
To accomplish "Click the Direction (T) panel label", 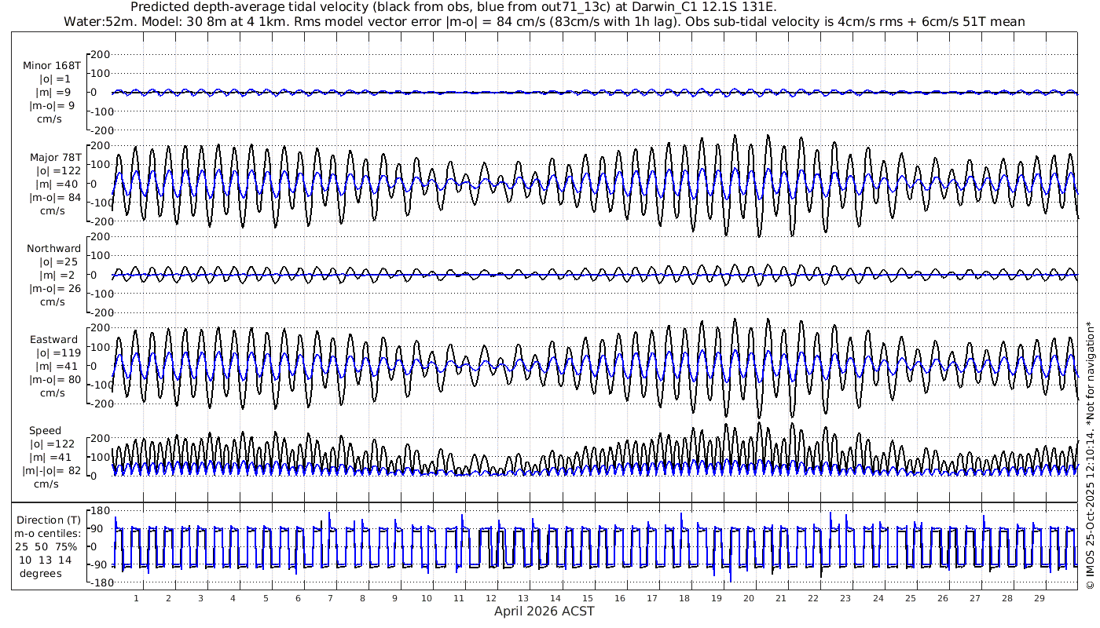I will 49,520.
